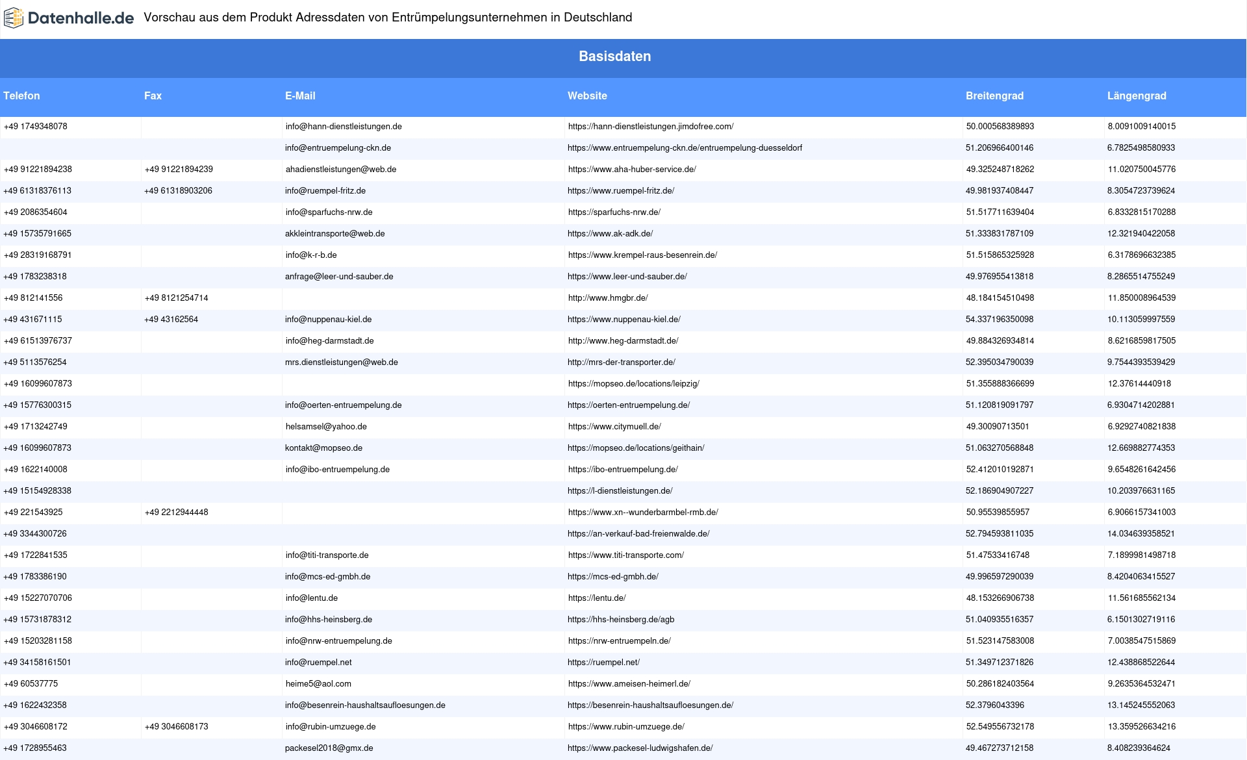
Task: Click email helsamsel@yahoo.de
Action: (326, 427)
